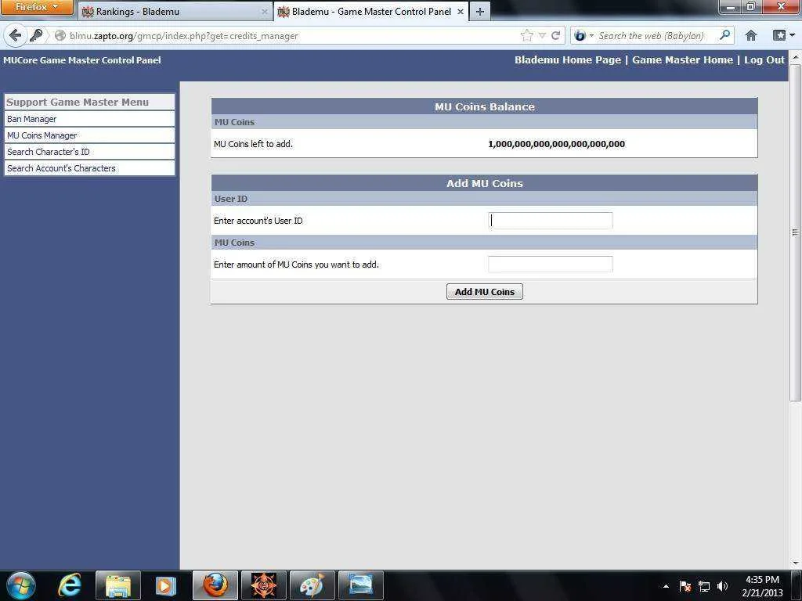Select the MU Coins balance value text
The width and height of the screenshot is (802, 601).
[557, 144]
